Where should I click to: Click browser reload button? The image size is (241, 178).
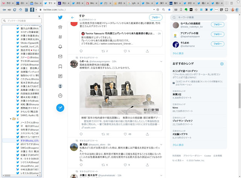point(15,10)
